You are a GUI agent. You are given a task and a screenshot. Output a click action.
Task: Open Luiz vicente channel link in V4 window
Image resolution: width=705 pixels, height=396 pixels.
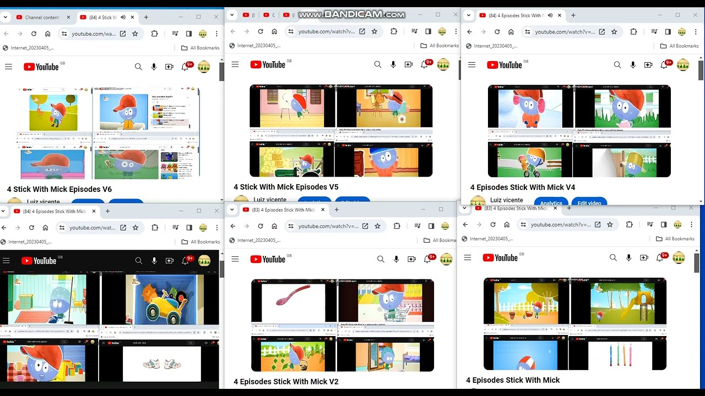[x=507, y=200]
